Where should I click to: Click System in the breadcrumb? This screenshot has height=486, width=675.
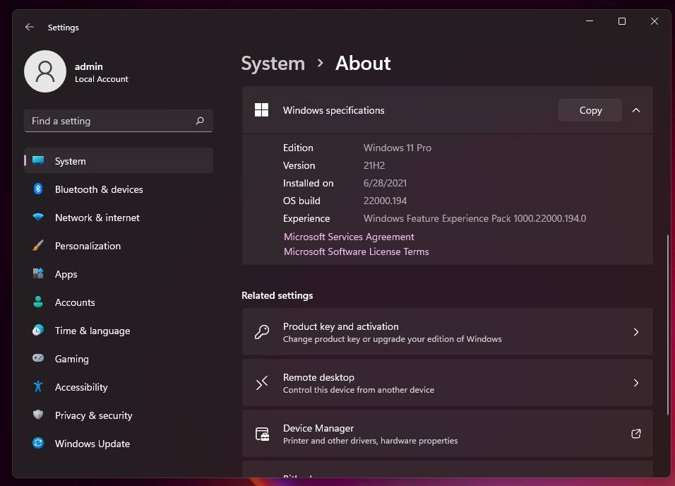point(273,63)
